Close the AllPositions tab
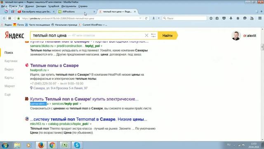The image size is (264, 149). pyautogui.click(x=94, y=12)
